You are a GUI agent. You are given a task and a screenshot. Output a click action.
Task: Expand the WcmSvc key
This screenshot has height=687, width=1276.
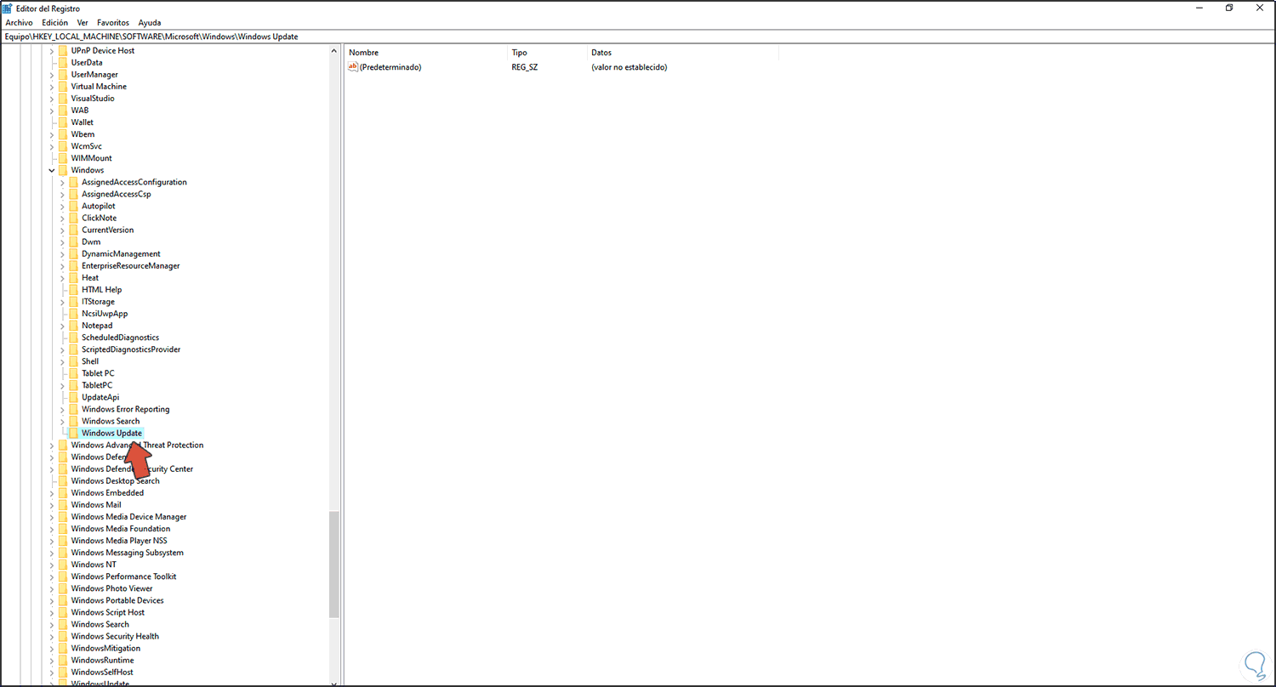52,146
